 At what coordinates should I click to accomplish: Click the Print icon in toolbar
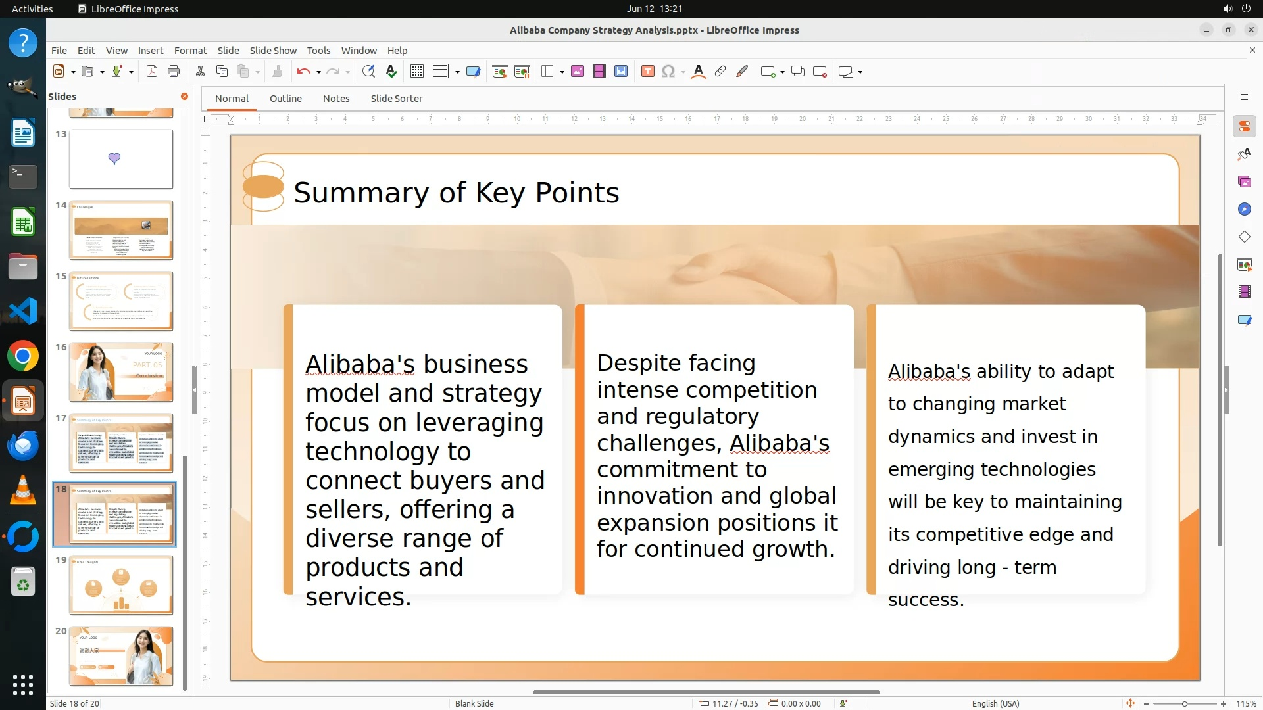[174, 72]
